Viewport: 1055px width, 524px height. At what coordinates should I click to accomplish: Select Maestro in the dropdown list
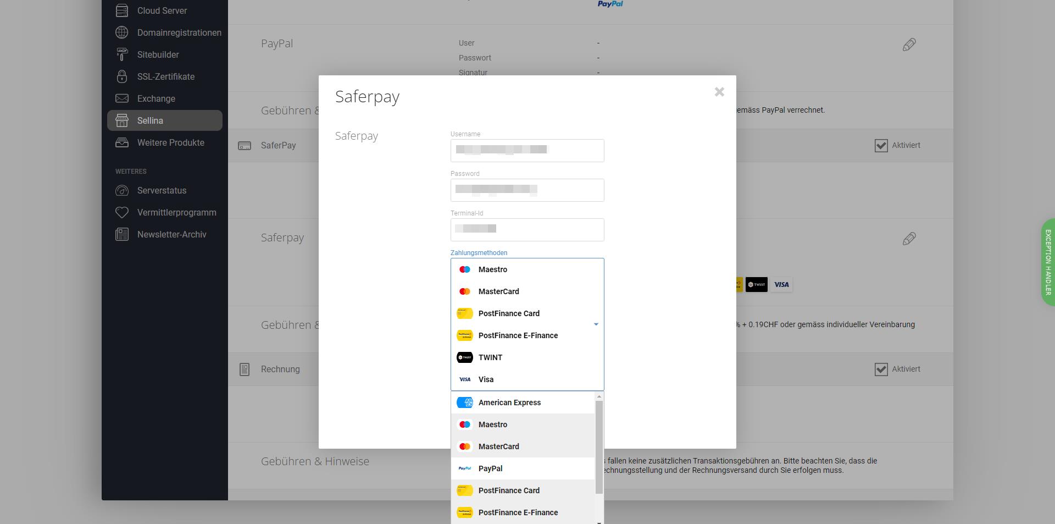point(523,424)
